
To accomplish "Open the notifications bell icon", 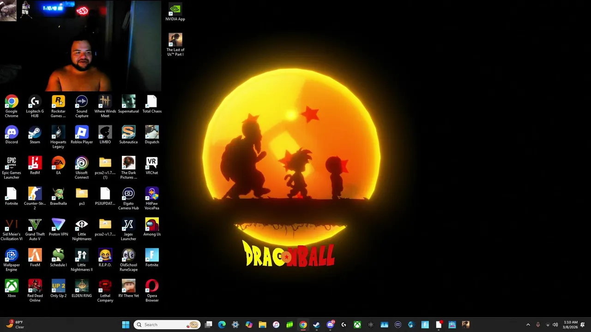I will pyautogui.click(x=583, y=325).
